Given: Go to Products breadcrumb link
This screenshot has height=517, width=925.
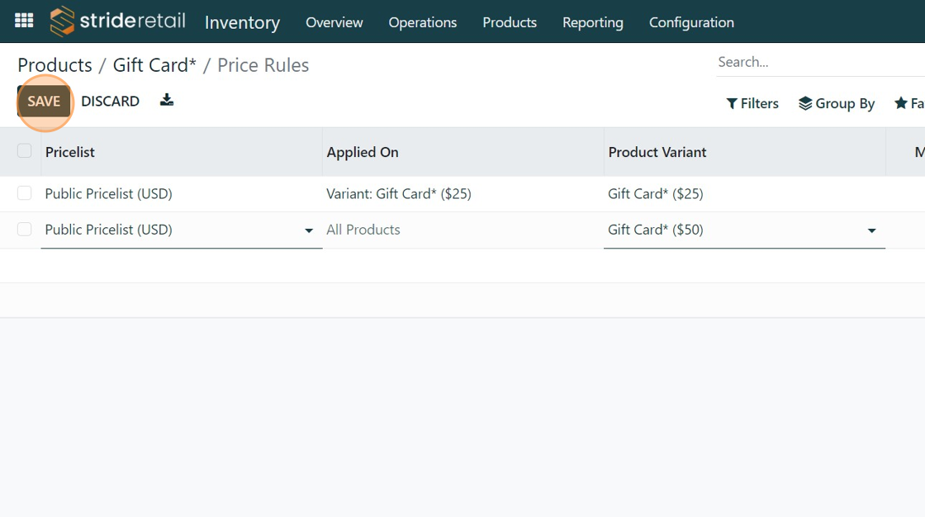Looking at the screenshot, I should [55, 65].
